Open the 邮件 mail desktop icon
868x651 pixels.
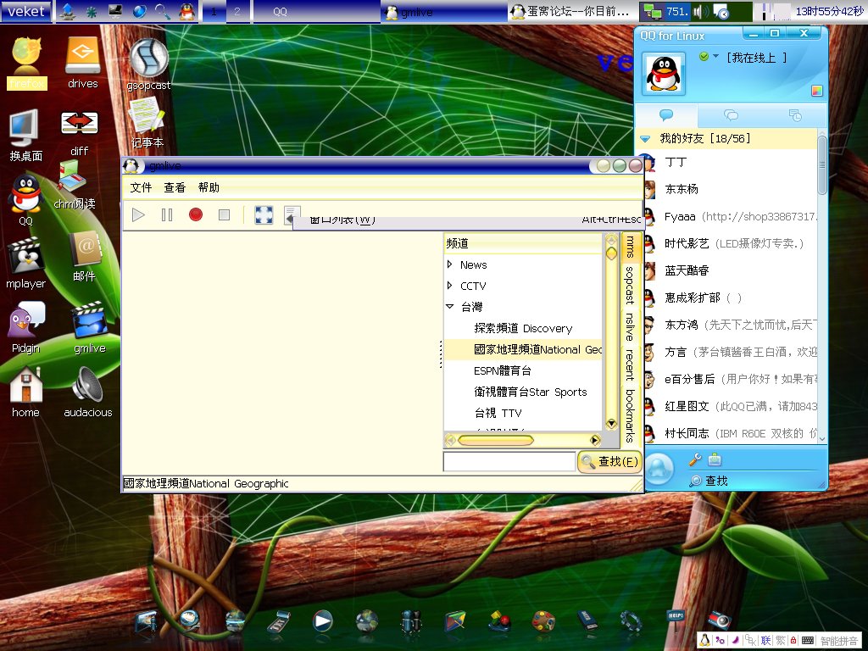tap(84, 257)
